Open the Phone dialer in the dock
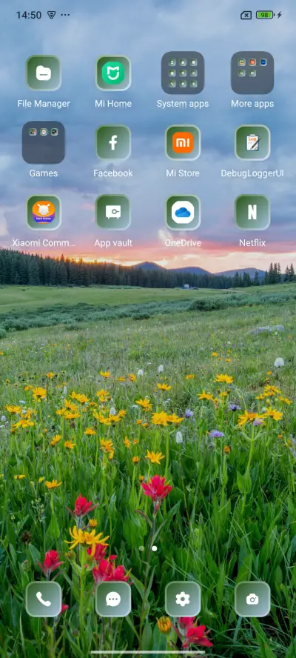 pos(44,599)
